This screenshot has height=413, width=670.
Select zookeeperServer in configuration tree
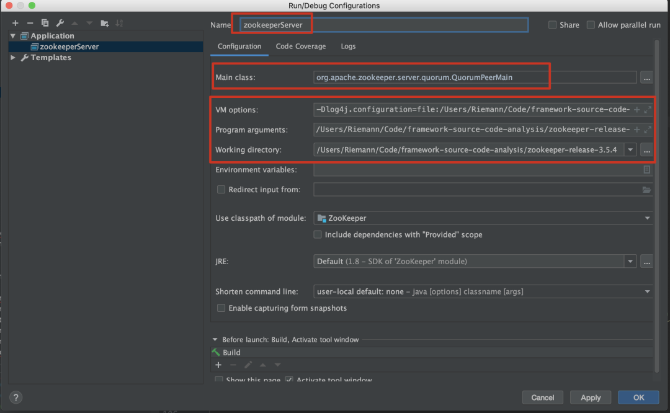click(x=106, y=47)
